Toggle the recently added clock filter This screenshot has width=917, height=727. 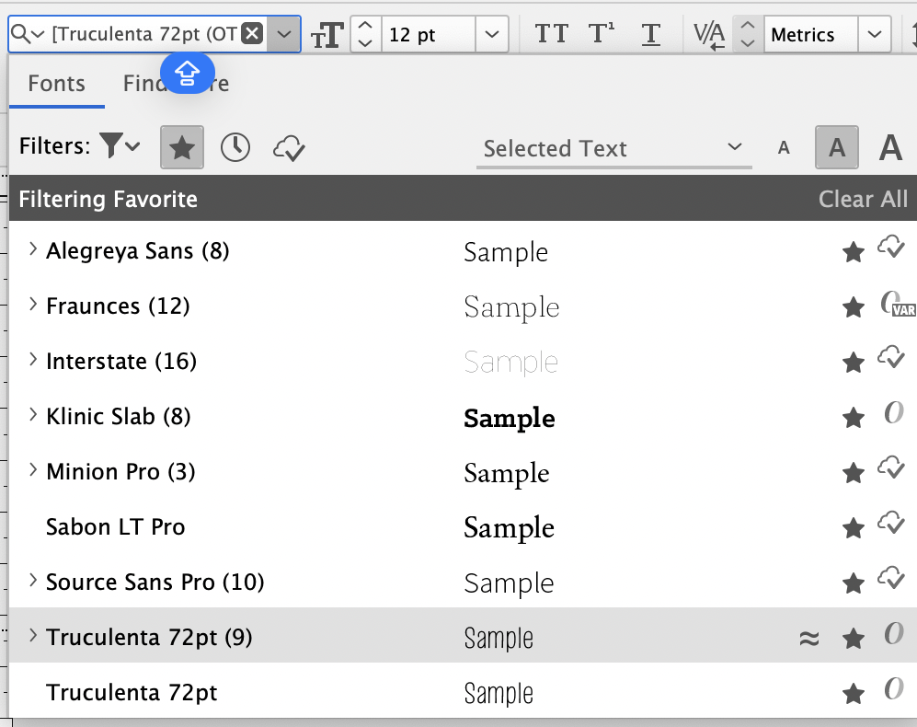pyautogui.click(x=235, y=147)
